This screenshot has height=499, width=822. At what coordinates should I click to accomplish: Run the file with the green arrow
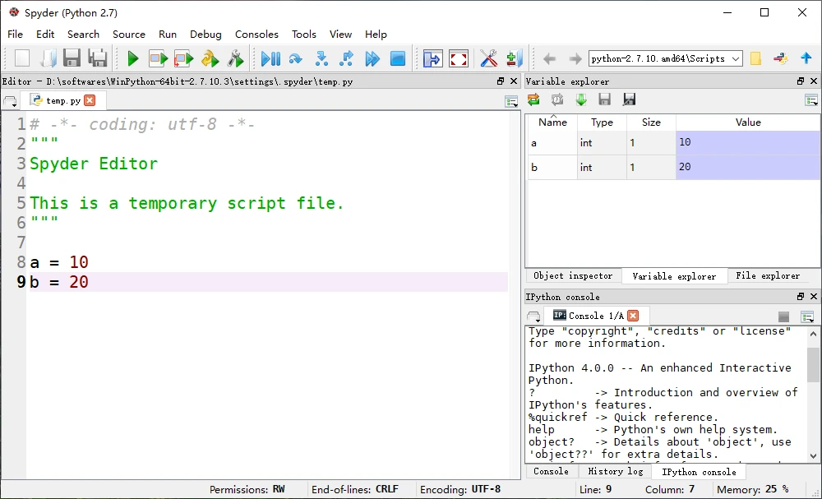[x=132, y=58]
